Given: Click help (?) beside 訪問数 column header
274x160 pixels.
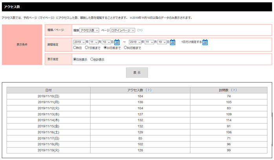Looking at the screenshot, I should 234,90.
